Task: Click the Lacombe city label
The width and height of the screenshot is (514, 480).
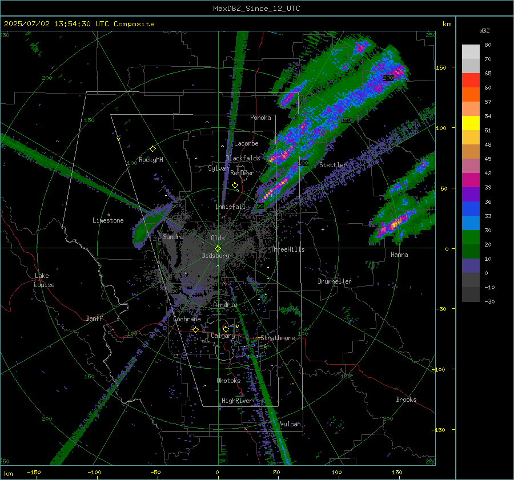Action: point(246,143)
